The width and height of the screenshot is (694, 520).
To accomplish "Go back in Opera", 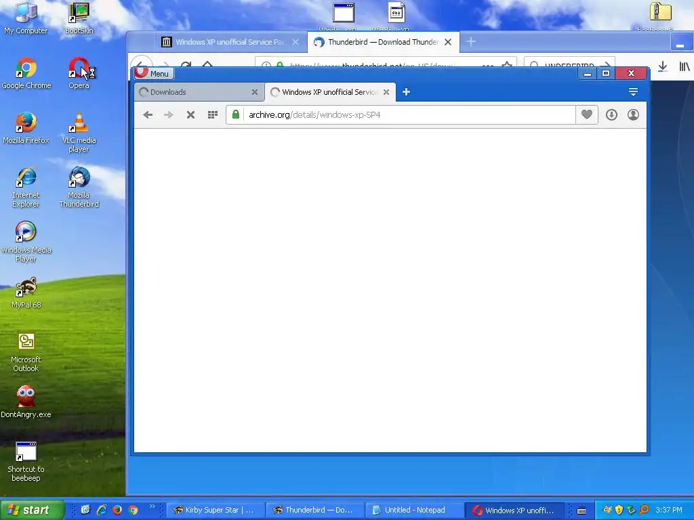I will click(148, 115).
